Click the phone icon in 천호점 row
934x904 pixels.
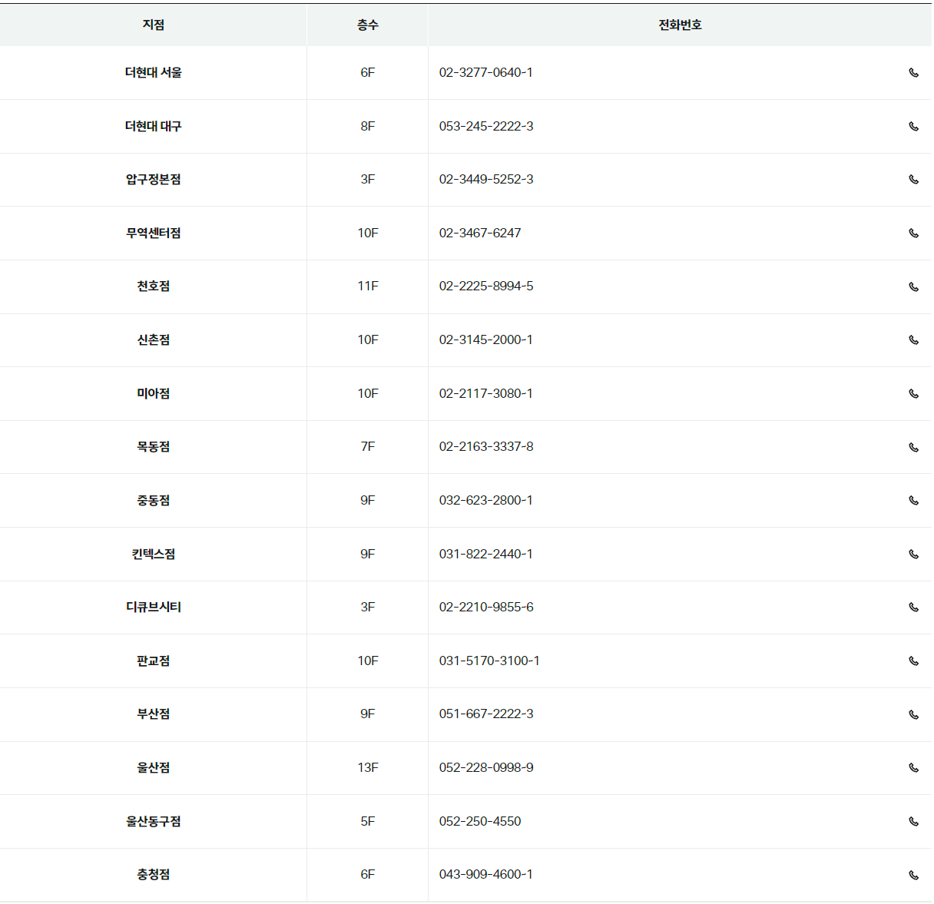(913, 287)
